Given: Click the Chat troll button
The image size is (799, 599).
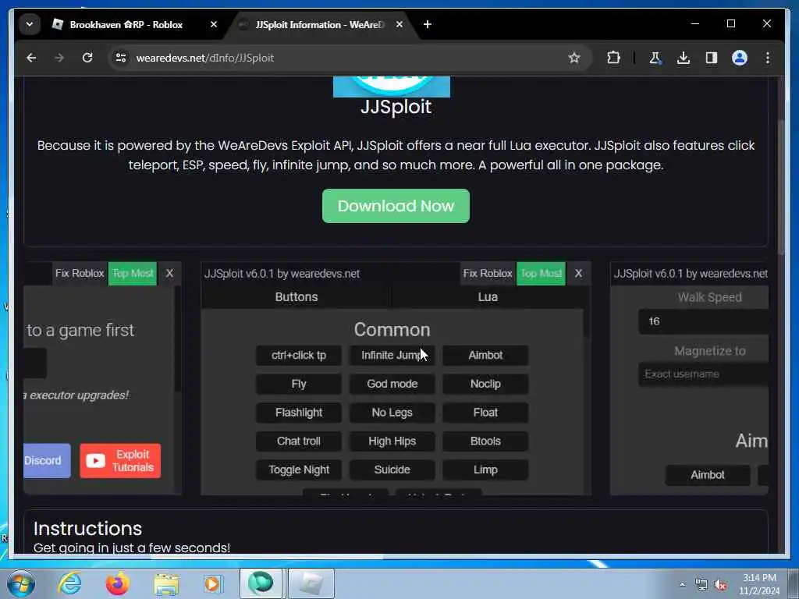Looking at the screenshot, I should [299, 441].
